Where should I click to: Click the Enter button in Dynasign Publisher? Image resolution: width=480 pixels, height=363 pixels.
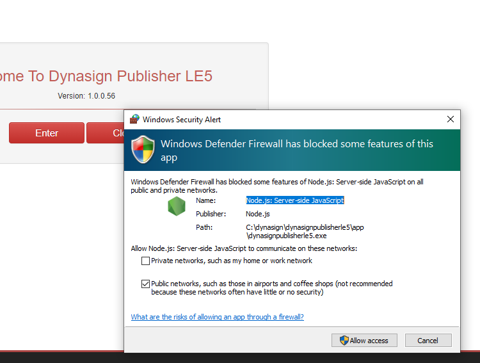[x=47, y=133]
